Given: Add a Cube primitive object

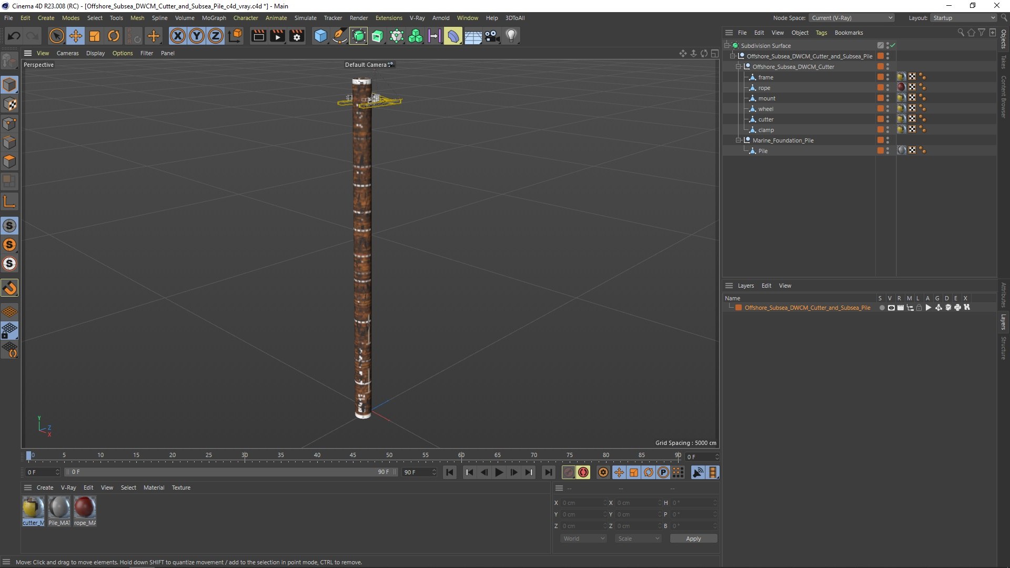Looking at the screenshot, I should (320, 36).
